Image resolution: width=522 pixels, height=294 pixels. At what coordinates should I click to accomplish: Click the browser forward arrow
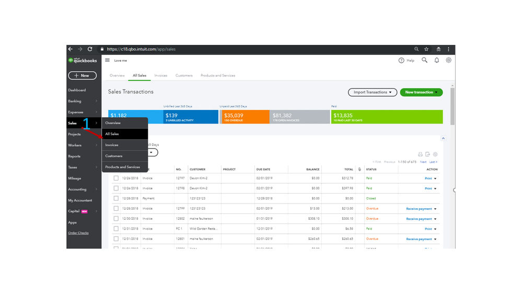tap(80, 49)
